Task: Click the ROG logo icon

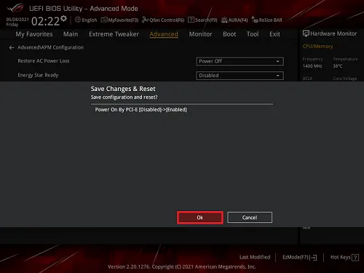Action: pos(15,8)
